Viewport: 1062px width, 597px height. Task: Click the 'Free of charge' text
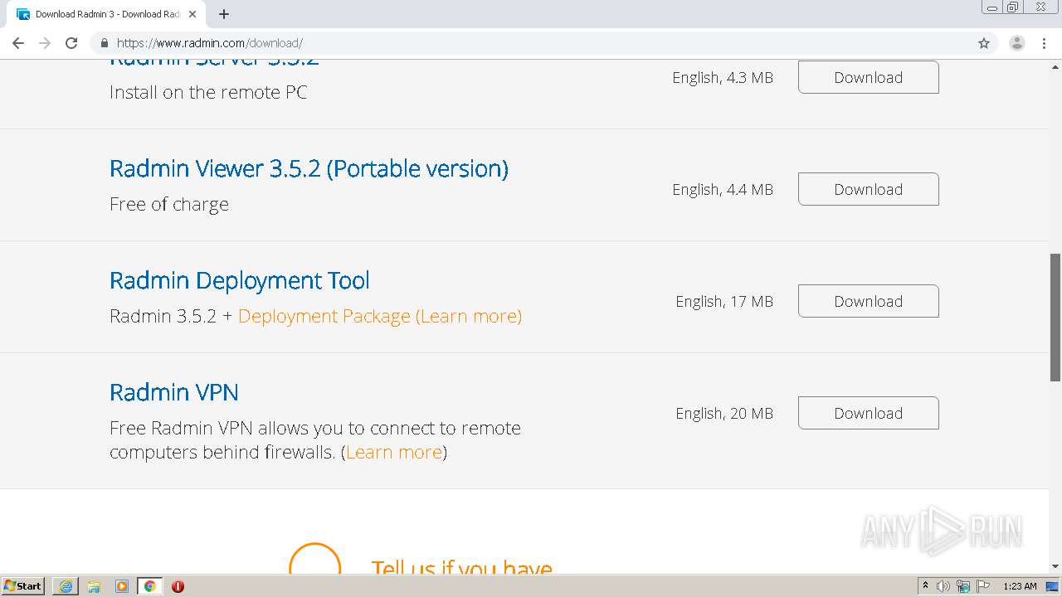pyautogui.click(x=169, y=204)
